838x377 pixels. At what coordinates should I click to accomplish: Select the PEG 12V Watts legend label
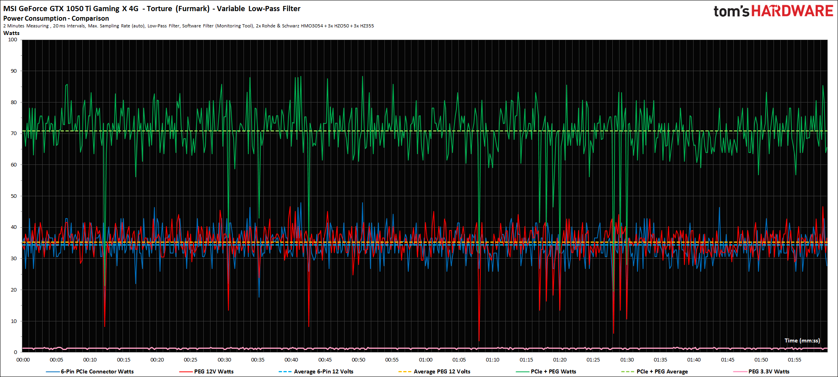[214, 372]
